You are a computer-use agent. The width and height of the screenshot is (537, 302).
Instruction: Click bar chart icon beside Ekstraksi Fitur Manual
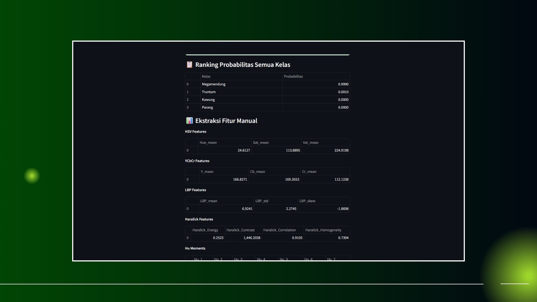[x=189, y=121]
